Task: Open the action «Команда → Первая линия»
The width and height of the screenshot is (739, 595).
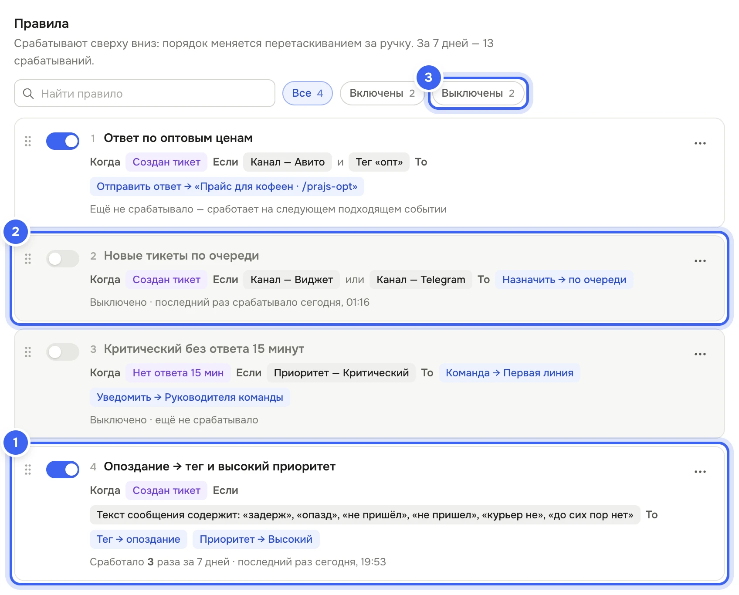Action: (x=509, y=373)
